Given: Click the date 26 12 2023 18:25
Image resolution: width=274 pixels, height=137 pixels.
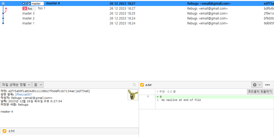Looking at the screenshot, I should click(122, 13).
